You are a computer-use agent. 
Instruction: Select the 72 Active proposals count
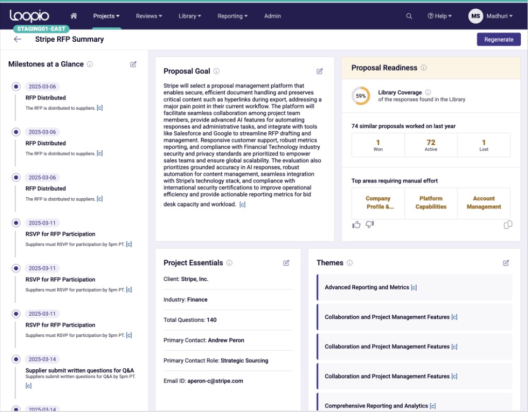tap(431, 145)
